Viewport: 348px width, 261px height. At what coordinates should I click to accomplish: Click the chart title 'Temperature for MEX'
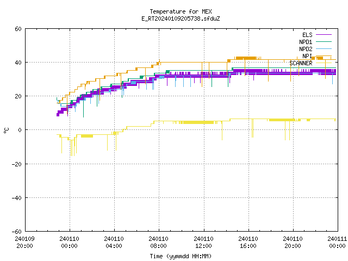click(x=181, y=11)
